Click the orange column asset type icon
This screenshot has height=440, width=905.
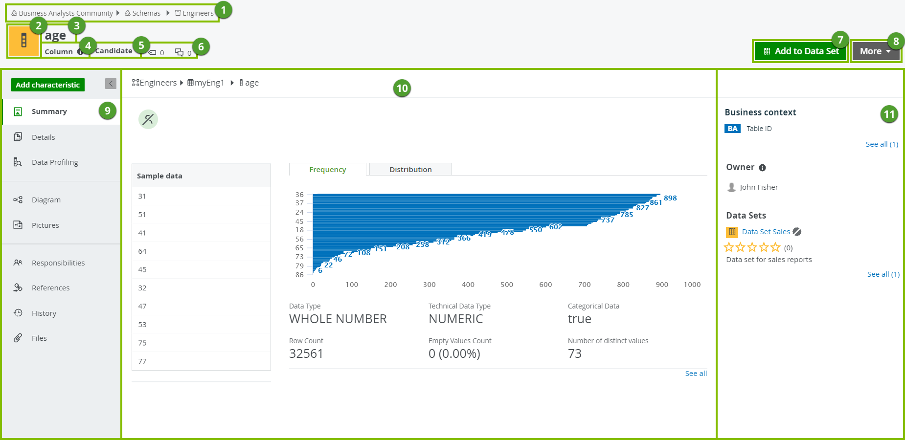coord(23,41)
